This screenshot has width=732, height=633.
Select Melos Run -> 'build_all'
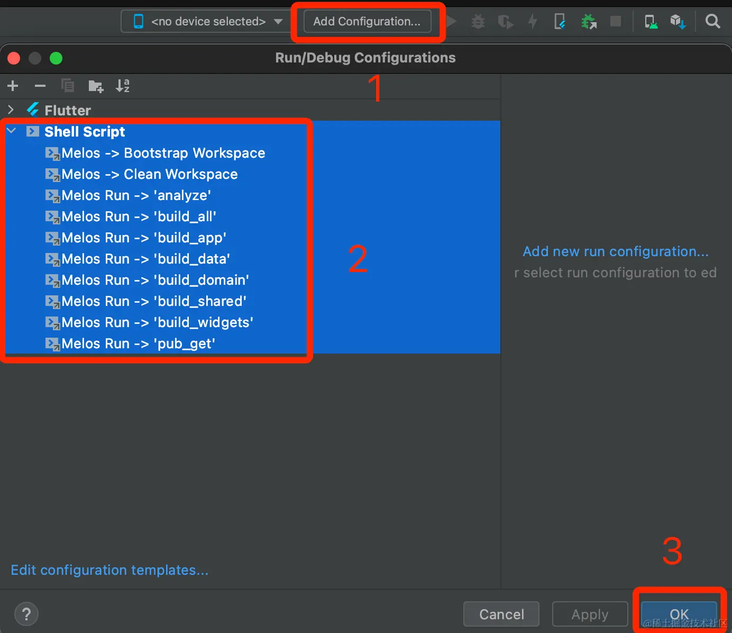pyautogui.click(x=139, y=216)
